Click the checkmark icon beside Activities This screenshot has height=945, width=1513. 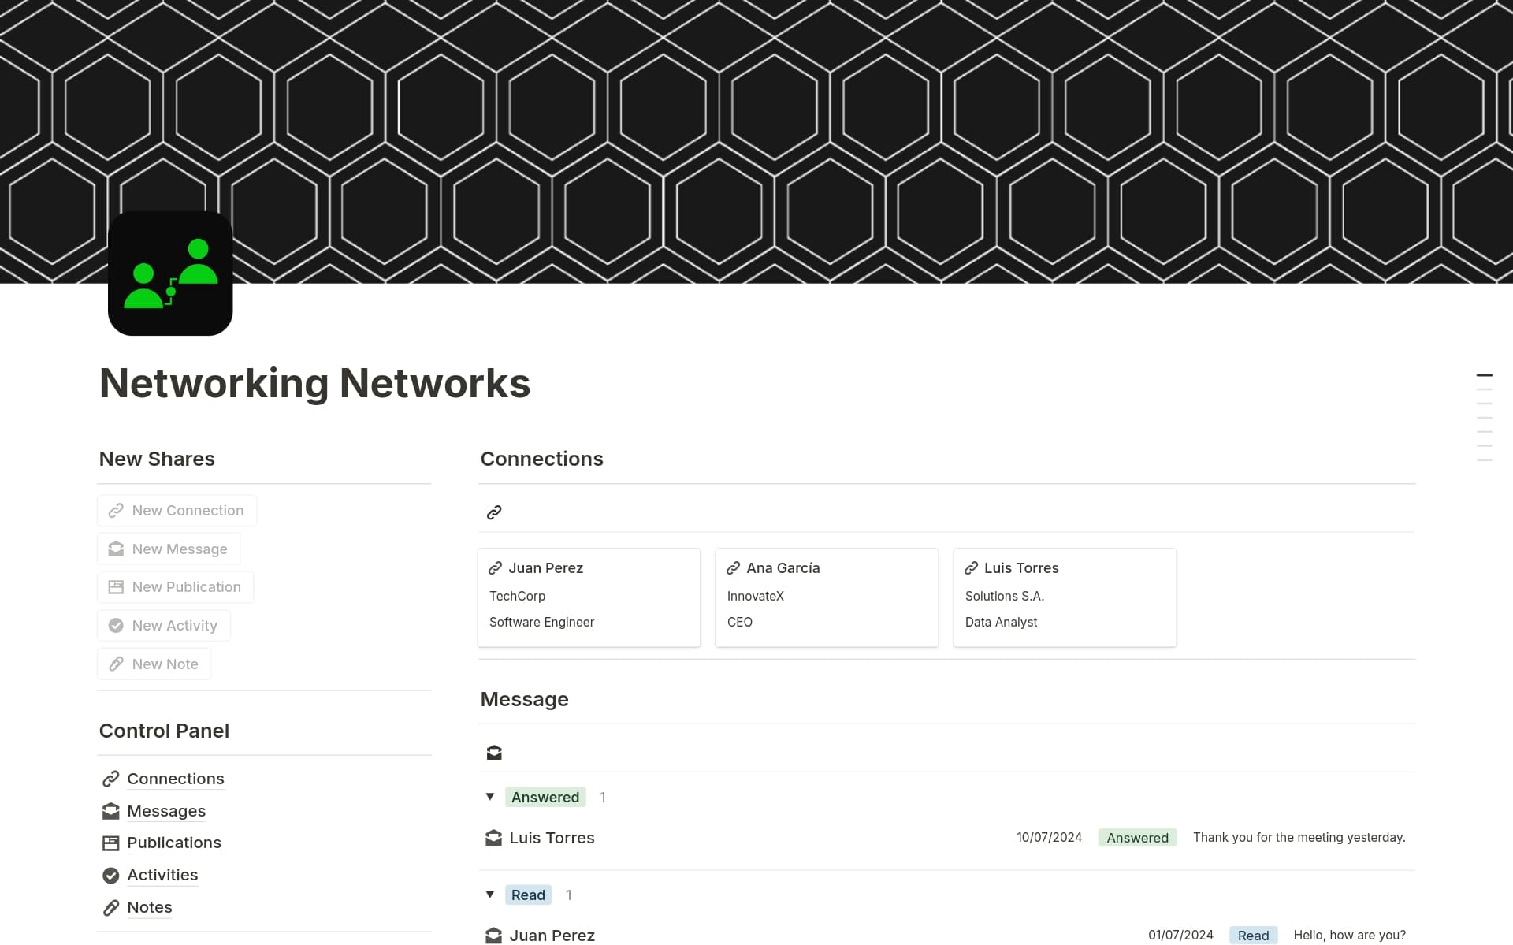(110, 875)
